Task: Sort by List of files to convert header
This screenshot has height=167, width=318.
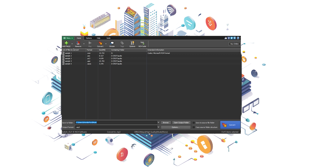Action: (74, 50)
